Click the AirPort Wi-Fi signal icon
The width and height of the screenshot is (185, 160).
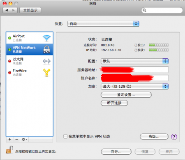tap(46, 38)
